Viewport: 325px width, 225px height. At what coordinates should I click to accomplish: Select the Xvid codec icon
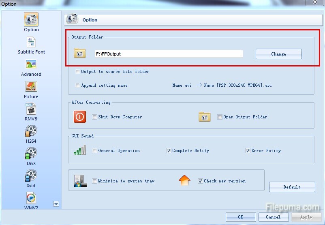31,176
